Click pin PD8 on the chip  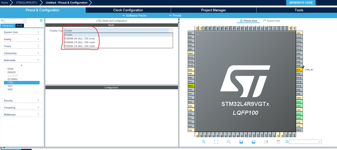pyautogui.click(x=299, y=94)
